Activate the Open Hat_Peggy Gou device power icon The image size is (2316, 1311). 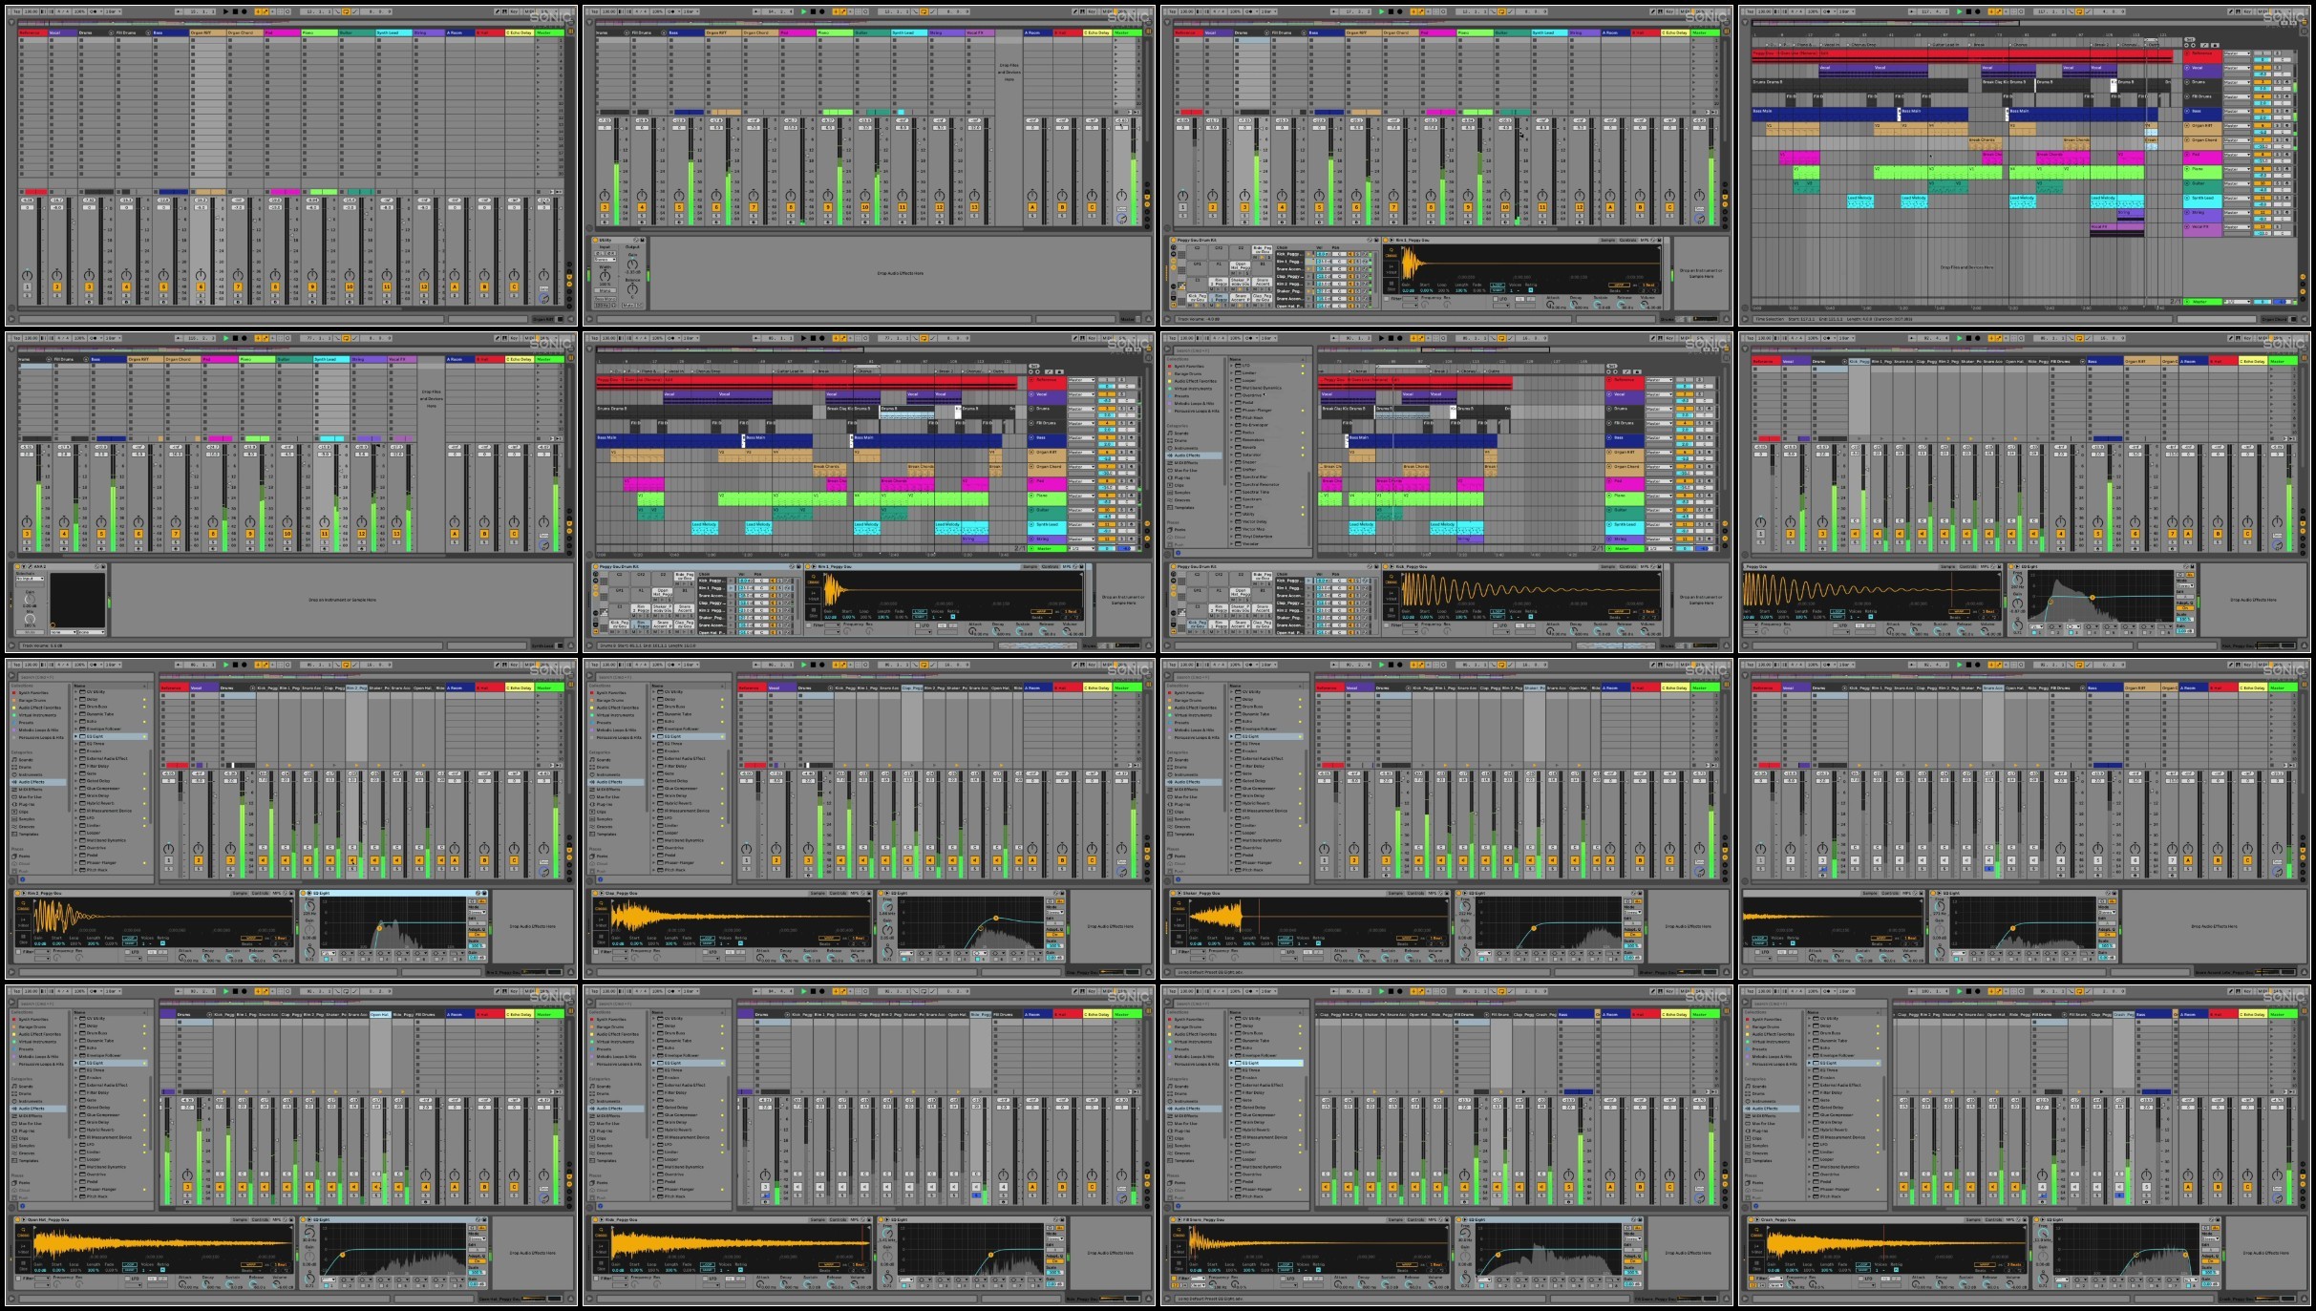17,1219
